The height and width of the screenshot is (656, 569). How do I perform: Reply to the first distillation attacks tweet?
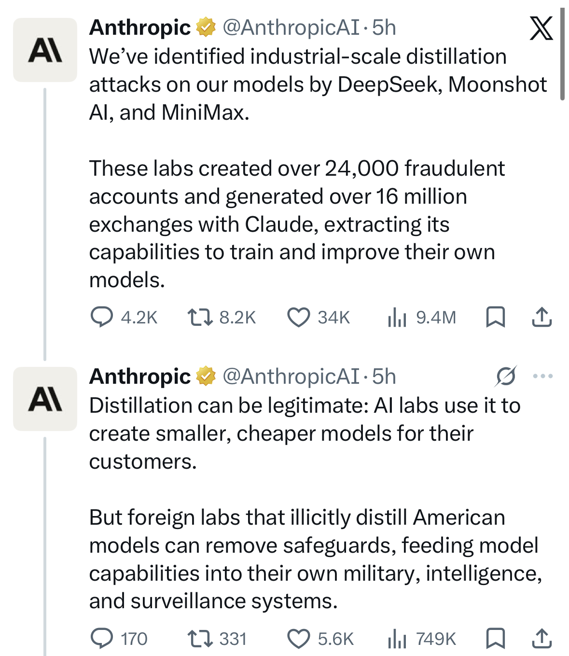102,318
